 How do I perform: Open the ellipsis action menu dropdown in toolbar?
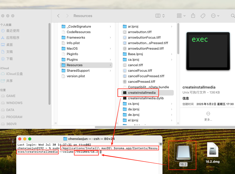point(215,16)
